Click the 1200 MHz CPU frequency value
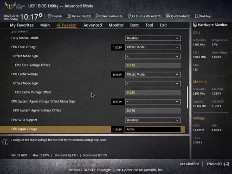The height and width of the screenshot is (174, 232). click(199, 45)
